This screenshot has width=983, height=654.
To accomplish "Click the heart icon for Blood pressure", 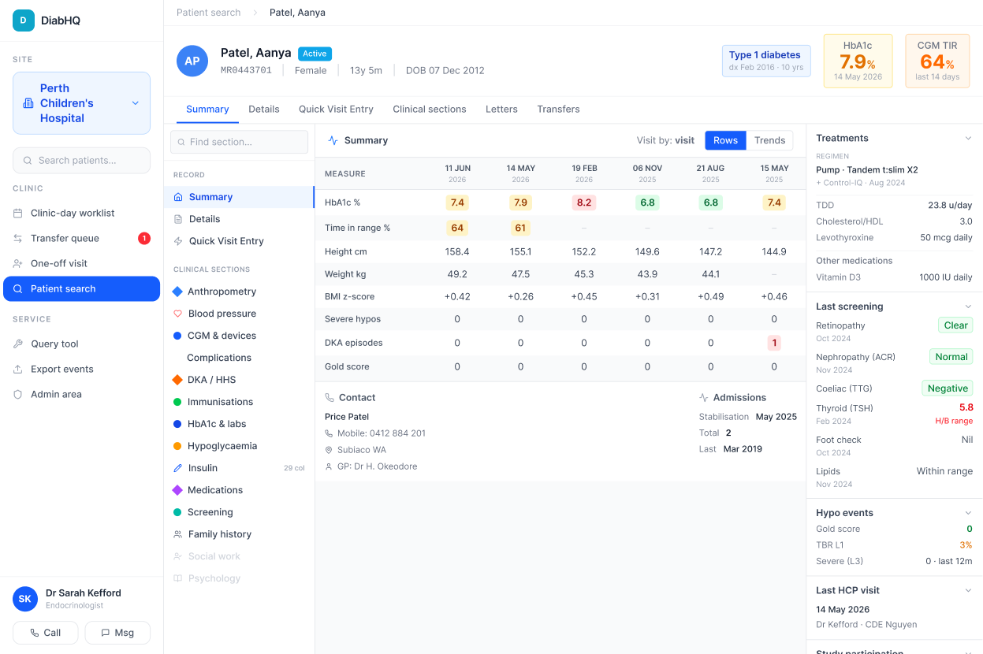I will coord(178,314).
